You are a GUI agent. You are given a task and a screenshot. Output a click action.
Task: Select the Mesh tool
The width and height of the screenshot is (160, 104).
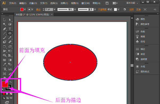(4, 60)
